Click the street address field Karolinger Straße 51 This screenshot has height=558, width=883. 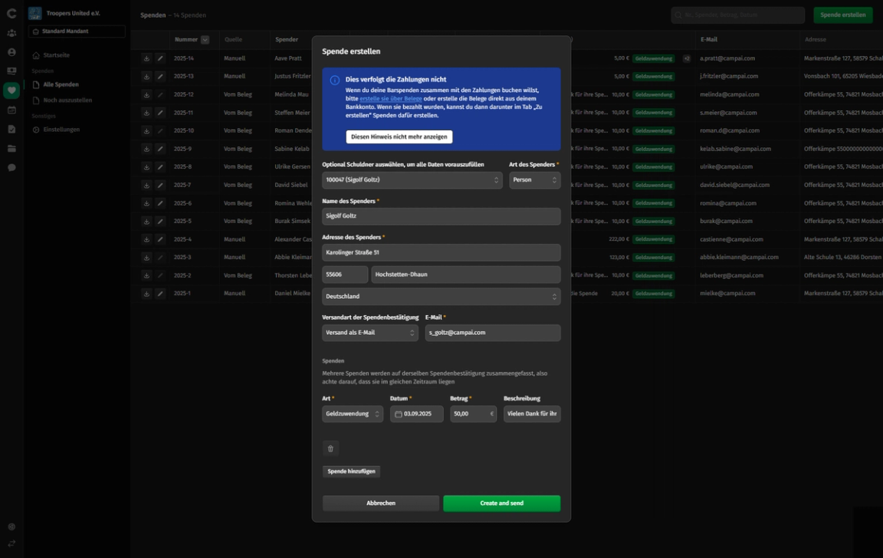coord(441,253)
